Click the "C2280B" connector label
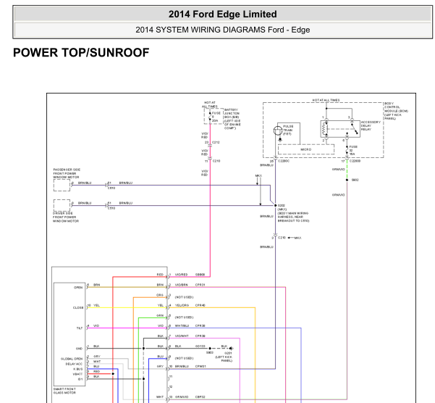Screen dimensions: 435x403 [x=355, y=161]
